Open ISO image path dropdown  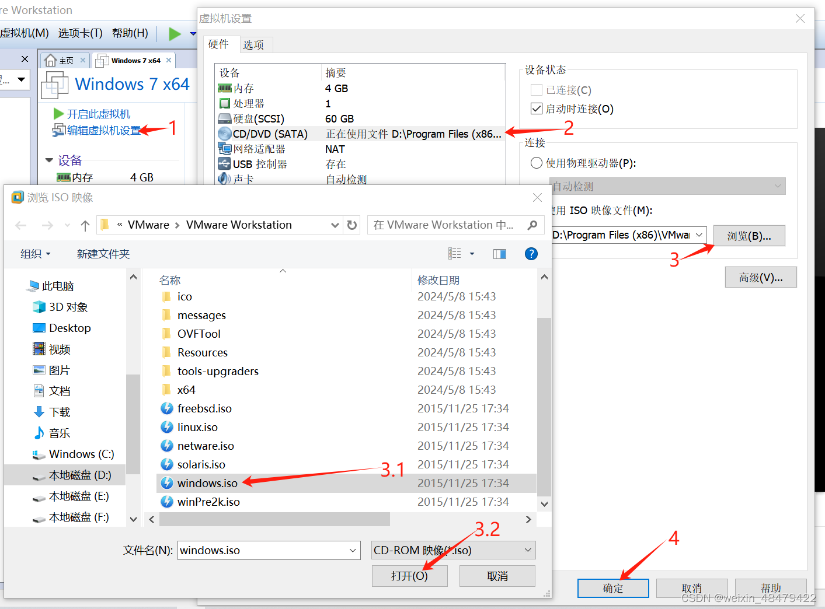pyautogui.click(x=699, y=235)
